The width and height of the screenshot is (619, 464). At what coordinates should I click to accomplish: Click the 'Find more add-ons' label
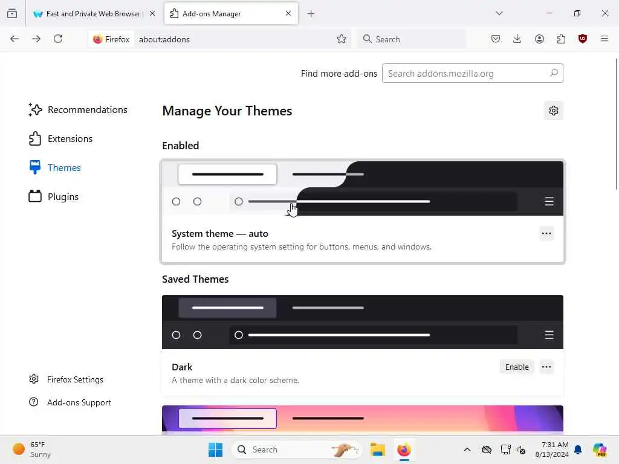click(339, 73)
